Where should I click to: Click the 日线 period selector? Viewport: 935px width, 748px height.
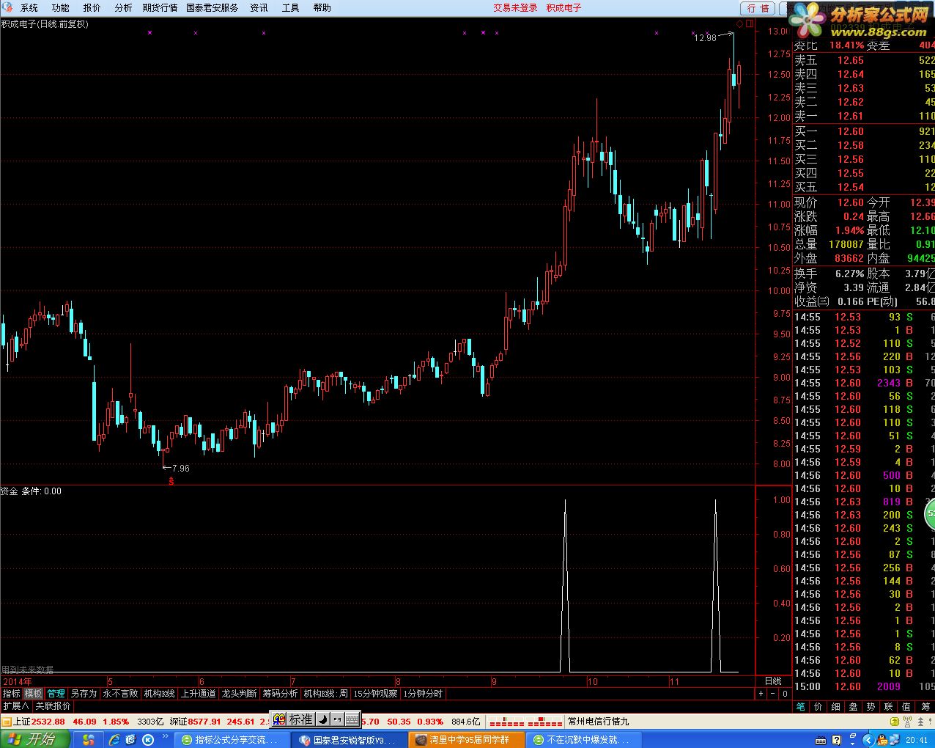(x=773, y=681)
